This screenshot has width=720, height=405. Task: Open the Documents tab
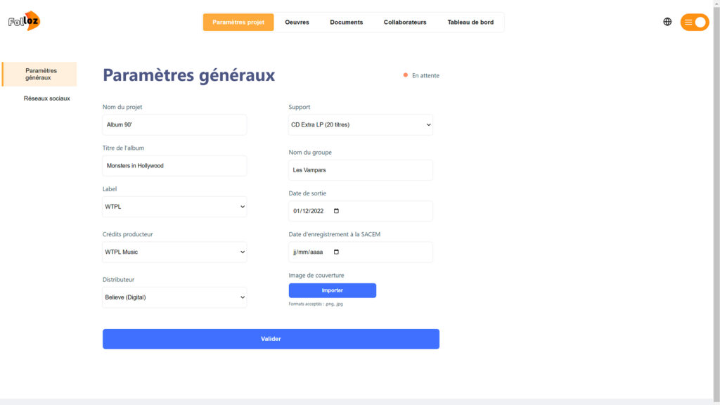(346, 22)
